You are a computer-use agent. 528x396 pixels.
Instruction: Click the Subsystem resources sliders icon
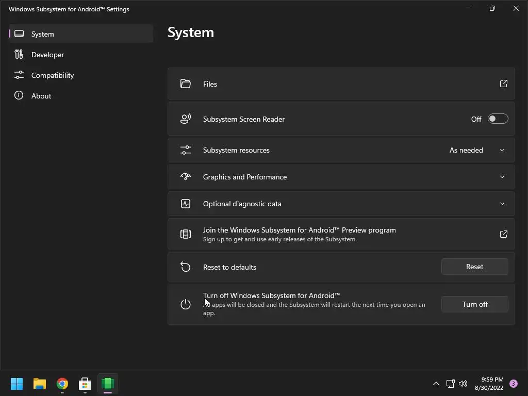[186, 150]
